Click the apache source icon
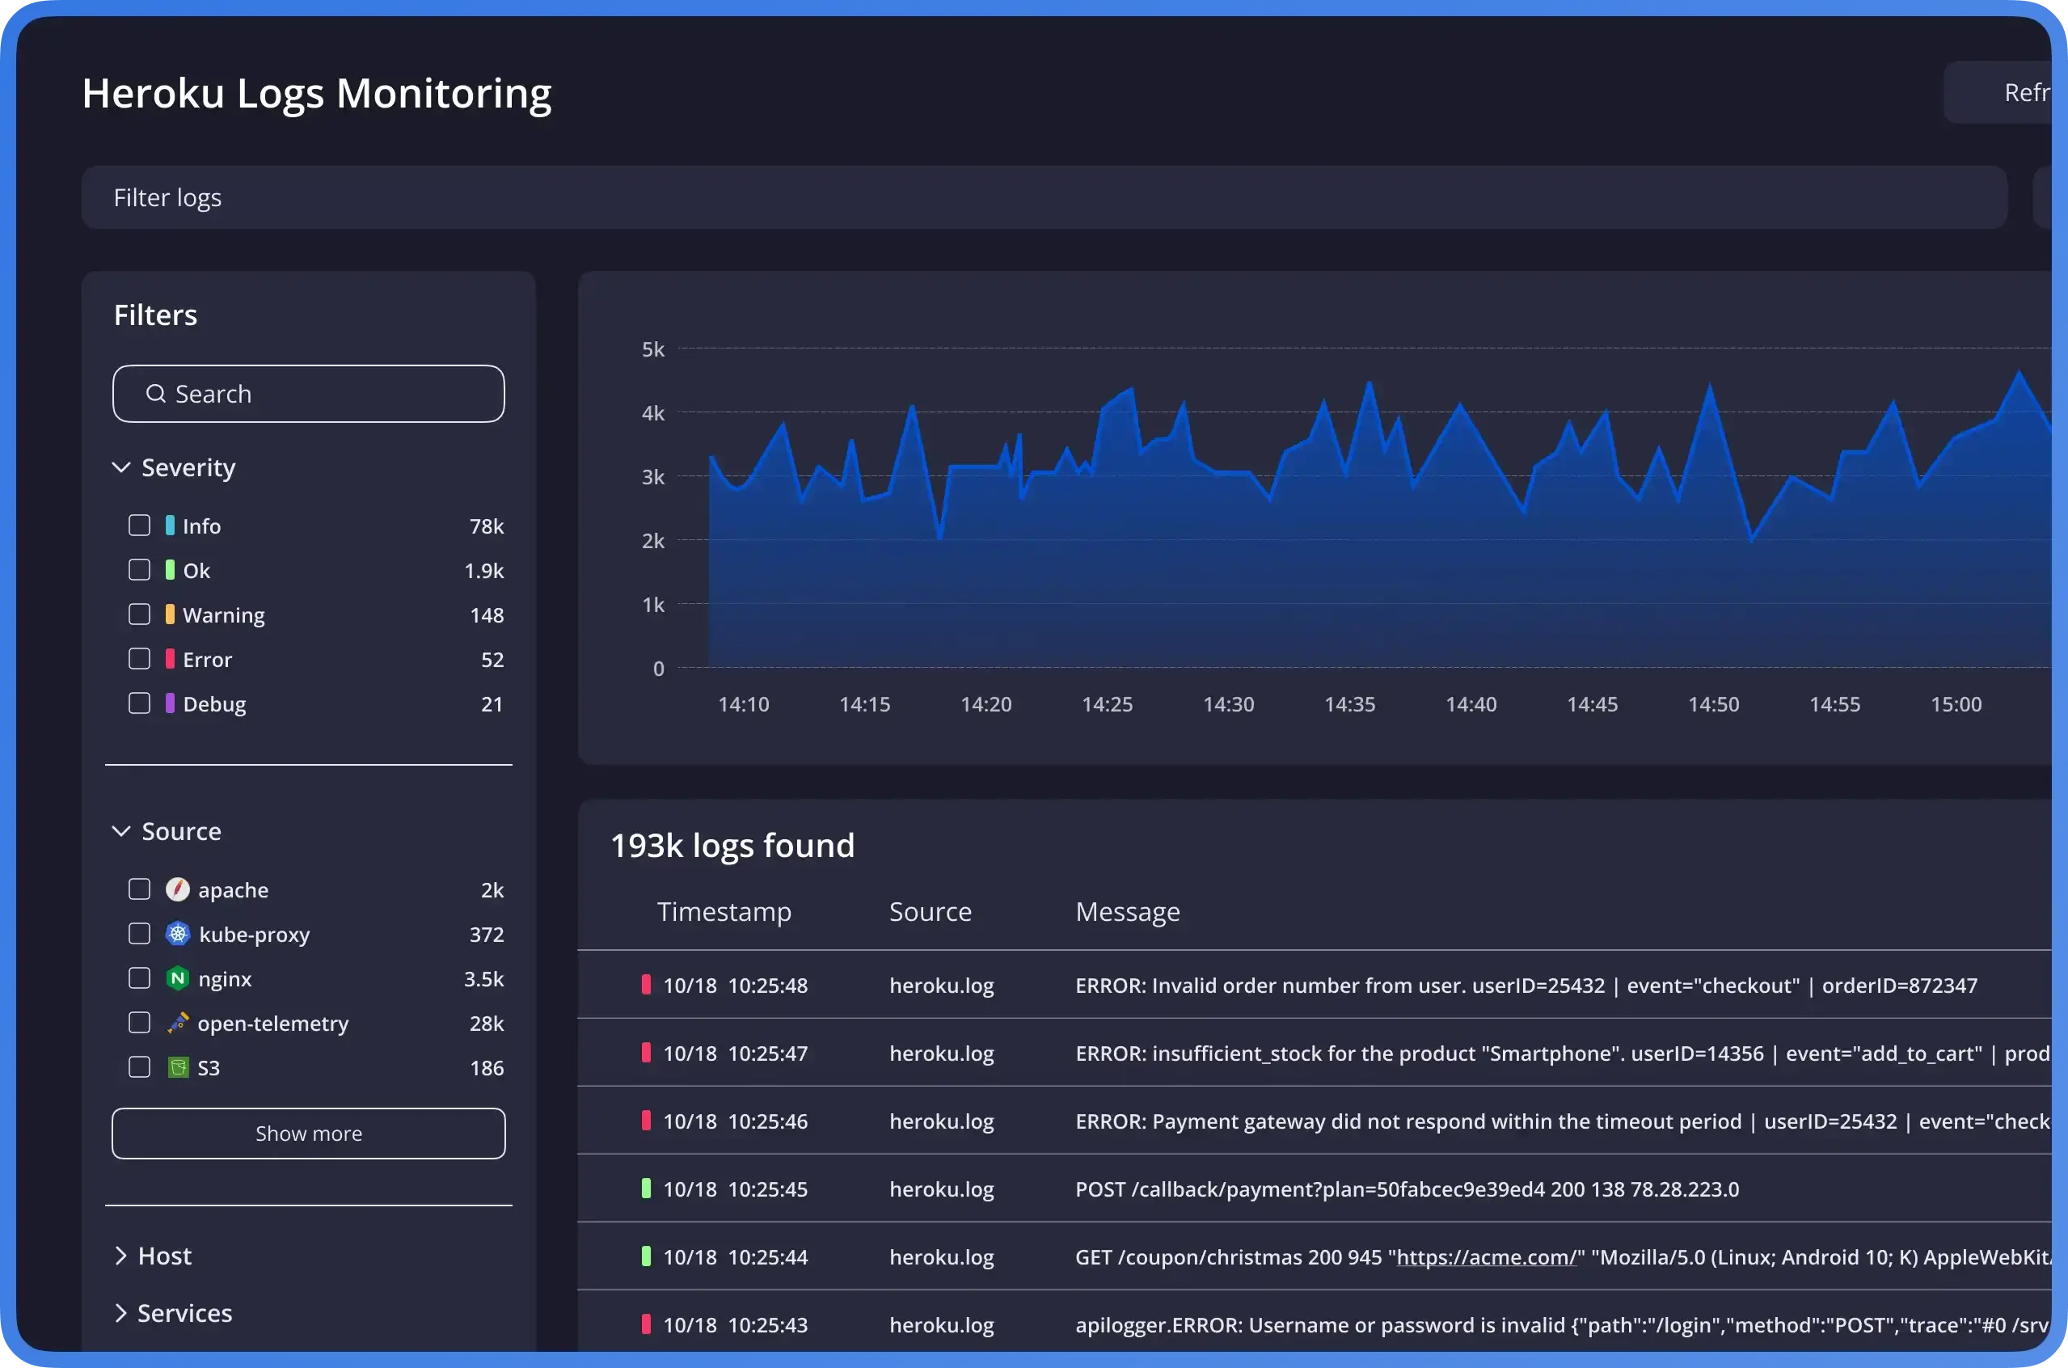This screenshot has width=2068, height=1368. click(x=178, y=889)
